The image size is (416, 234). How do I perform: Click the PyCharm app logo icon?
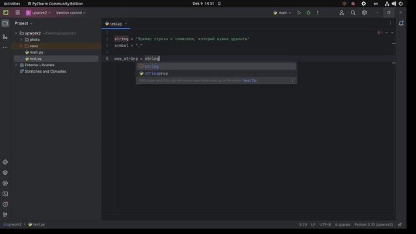pos(6,12)
